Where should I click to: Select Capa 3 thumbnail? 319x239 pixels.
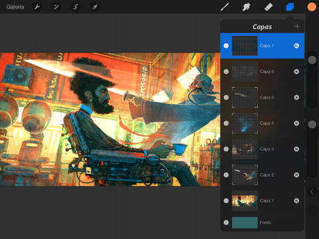[x=245, y=149]
